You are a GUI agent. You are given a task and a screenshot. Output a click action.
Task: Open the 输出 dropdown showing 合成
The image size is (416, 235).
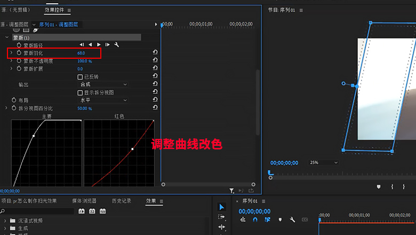click(103, 84)
